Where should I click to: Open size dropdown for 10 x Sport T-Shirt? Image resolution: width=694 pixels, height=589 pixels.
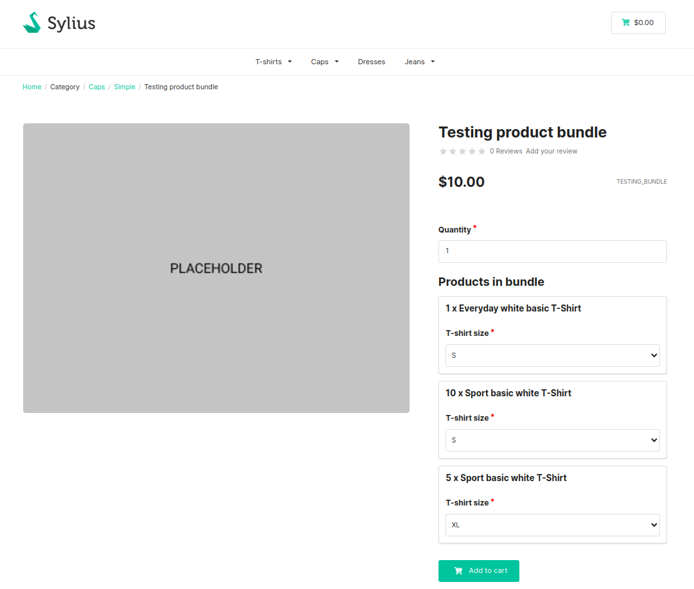(552, 440)
